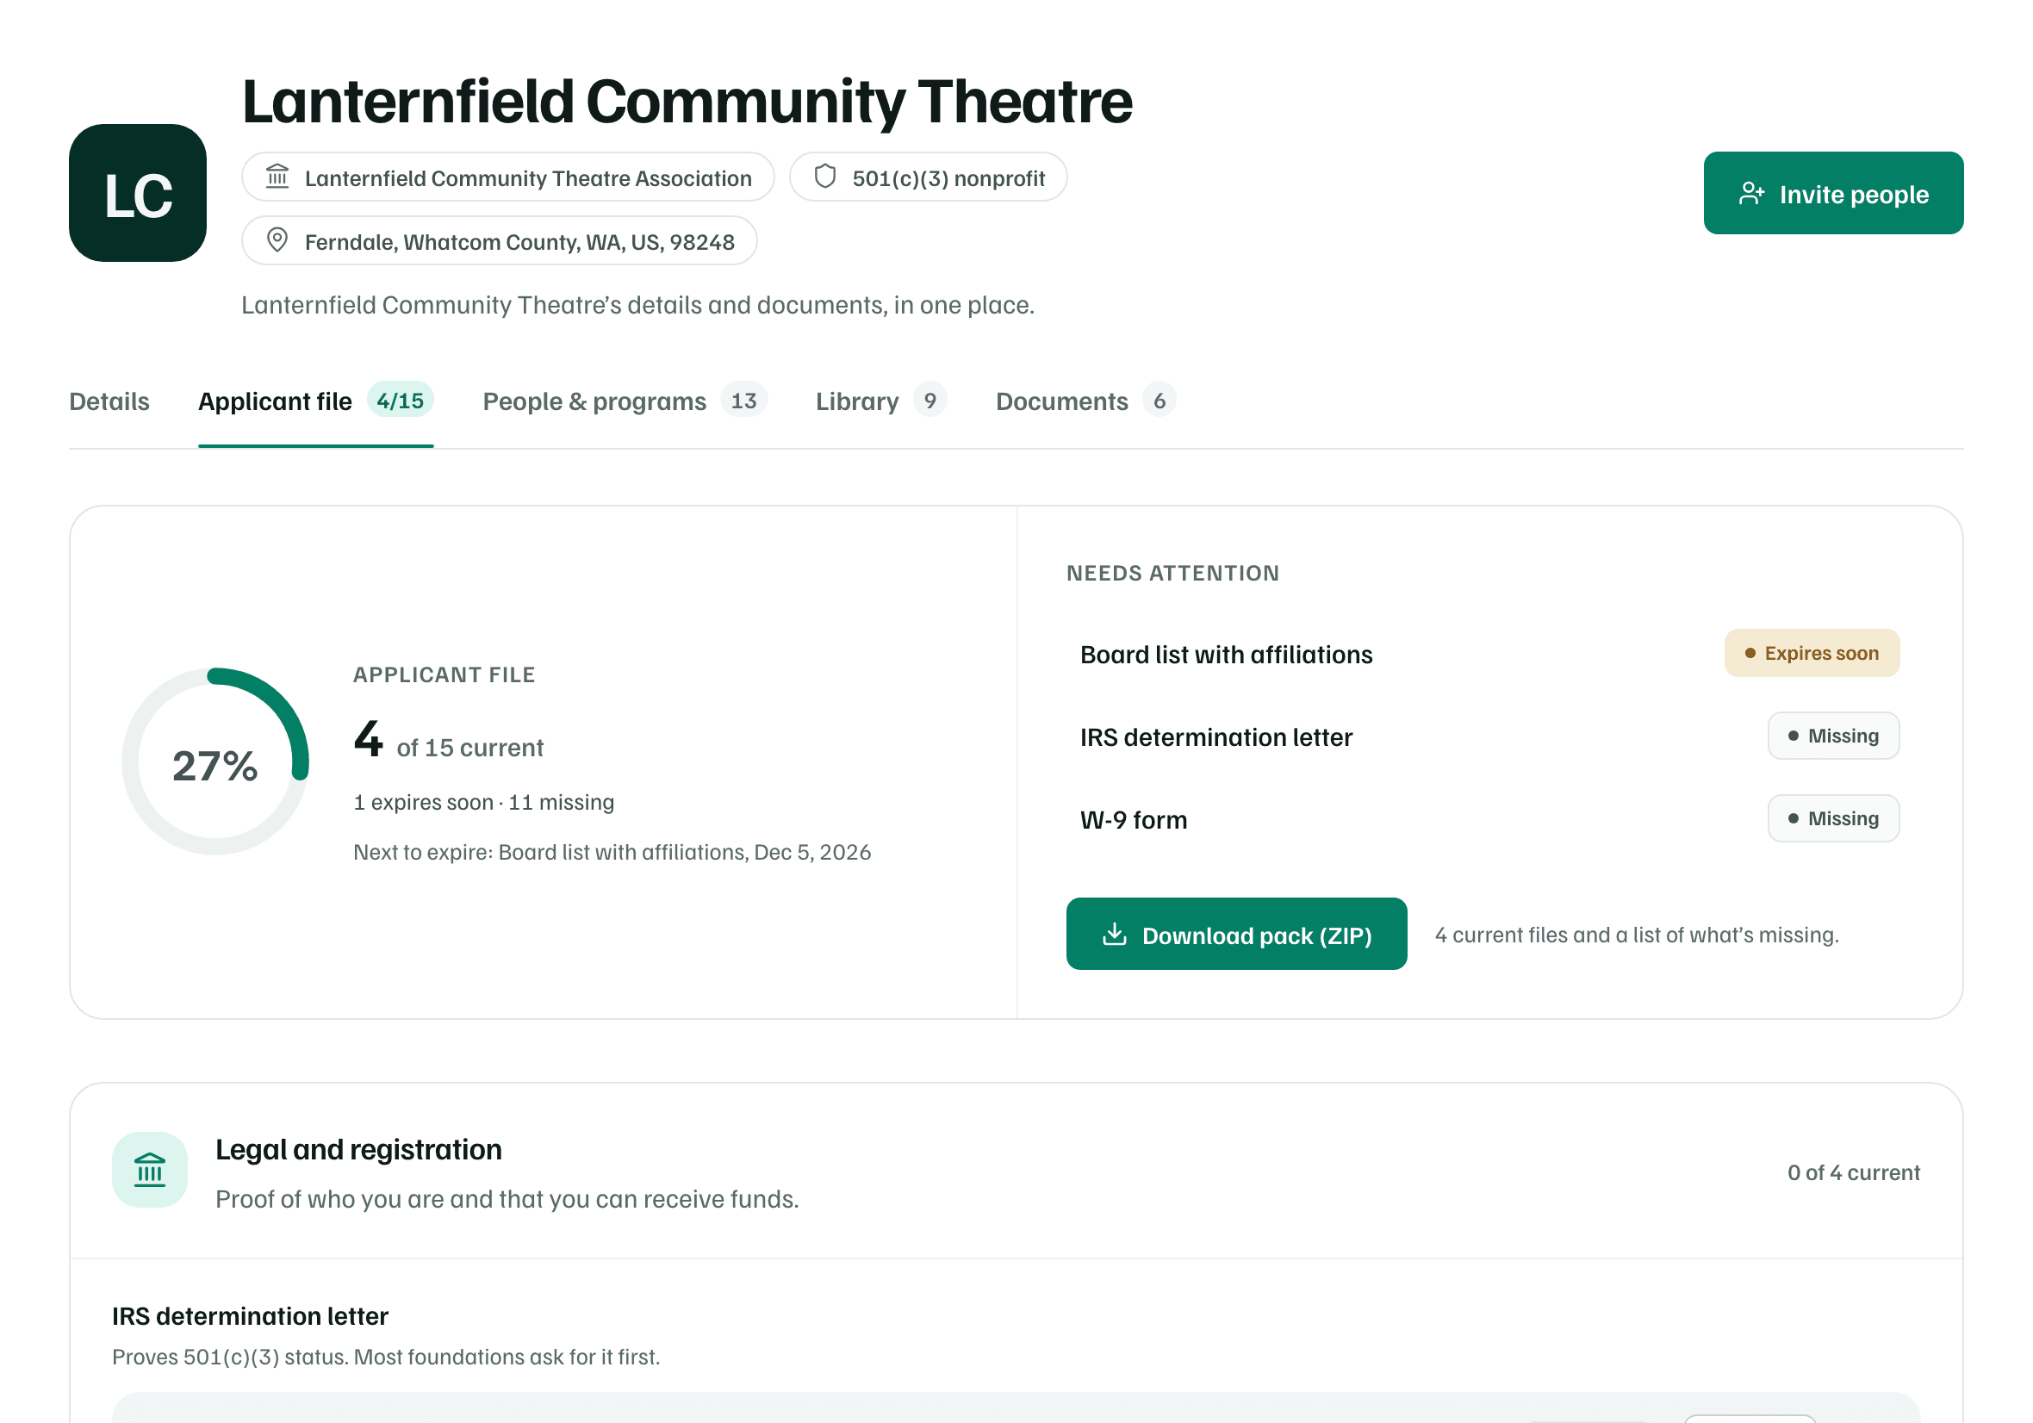Click the Lanternfield Community Theatre page title
This screenshot has width=2033, height=1423.
(x=687, y=101)
